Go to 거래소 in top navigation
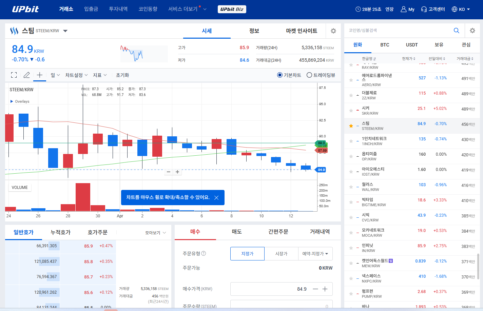Viewport: 483px width, 311px height. tap(66, 9)
